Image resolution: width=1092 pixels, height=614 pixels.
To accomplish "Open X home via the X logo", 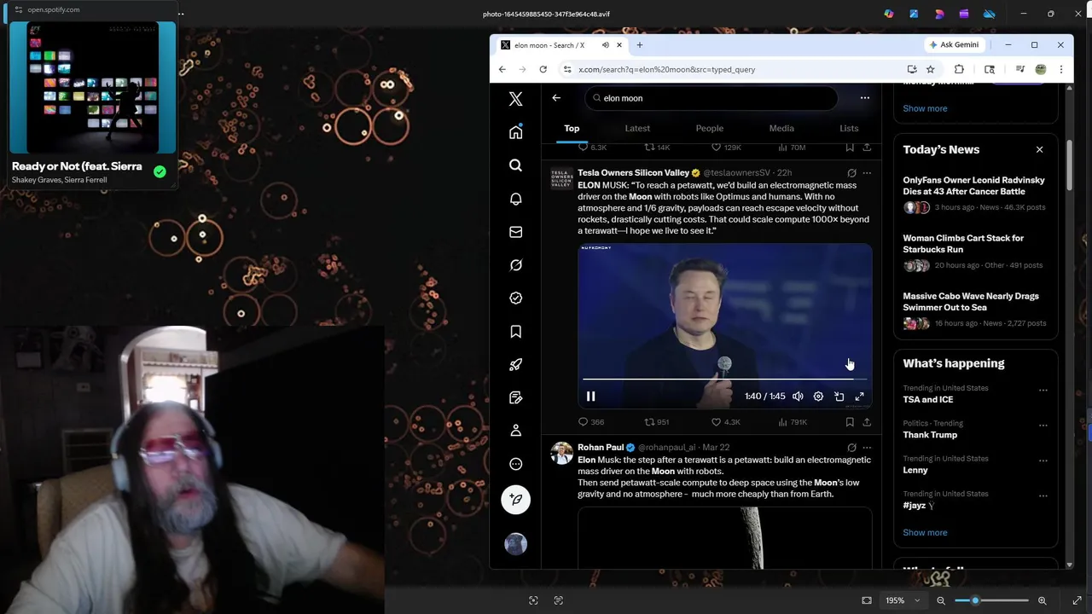I will click(515, 99).
